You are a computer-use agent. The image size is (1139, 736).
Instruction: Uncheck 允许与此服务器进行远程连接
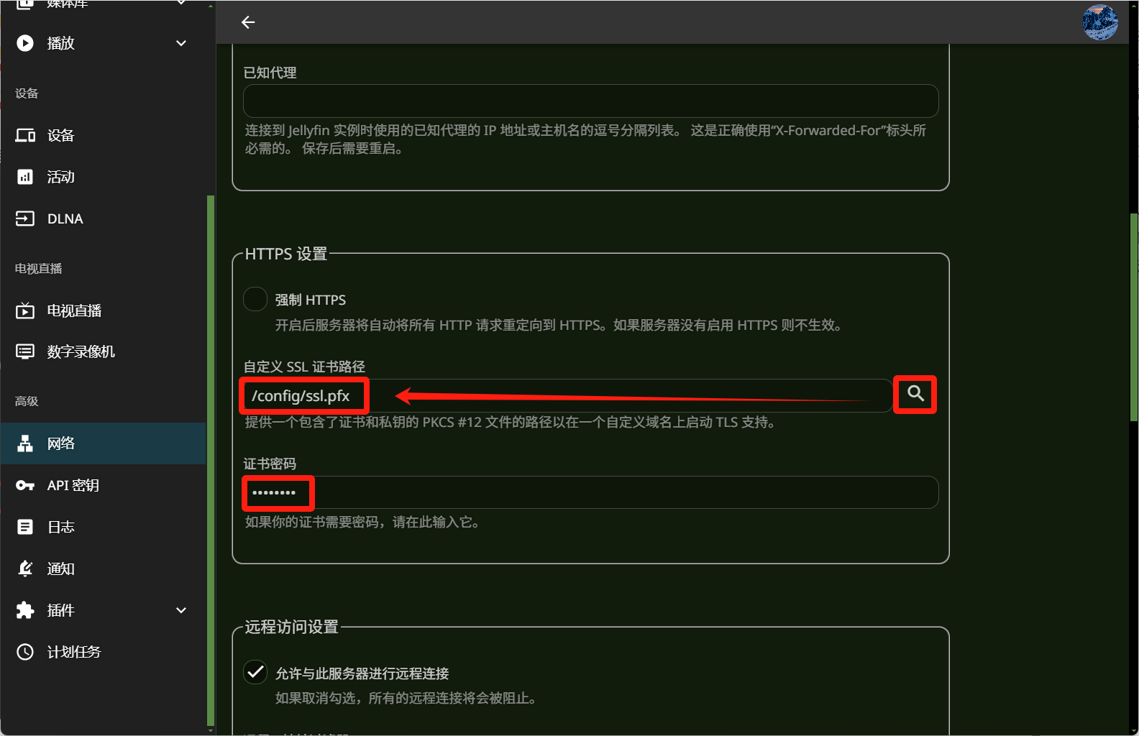pos(255,672)
